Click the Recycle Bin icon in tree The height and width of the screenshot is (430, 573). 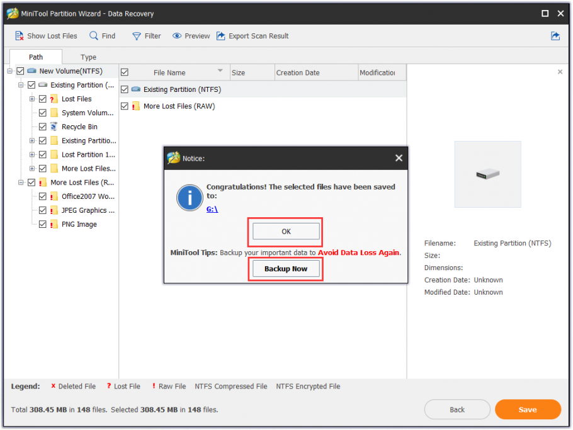(54, 127)
